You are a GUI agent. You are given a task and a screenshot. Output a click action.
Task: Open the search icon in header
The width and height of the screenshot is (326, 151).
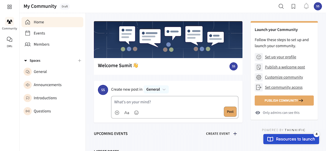(281, 6)
